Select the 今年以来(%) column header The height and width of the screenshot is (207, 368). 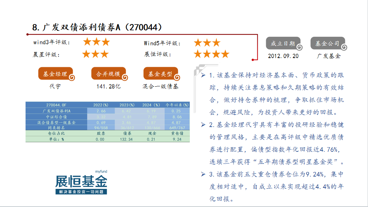point(177,105)
